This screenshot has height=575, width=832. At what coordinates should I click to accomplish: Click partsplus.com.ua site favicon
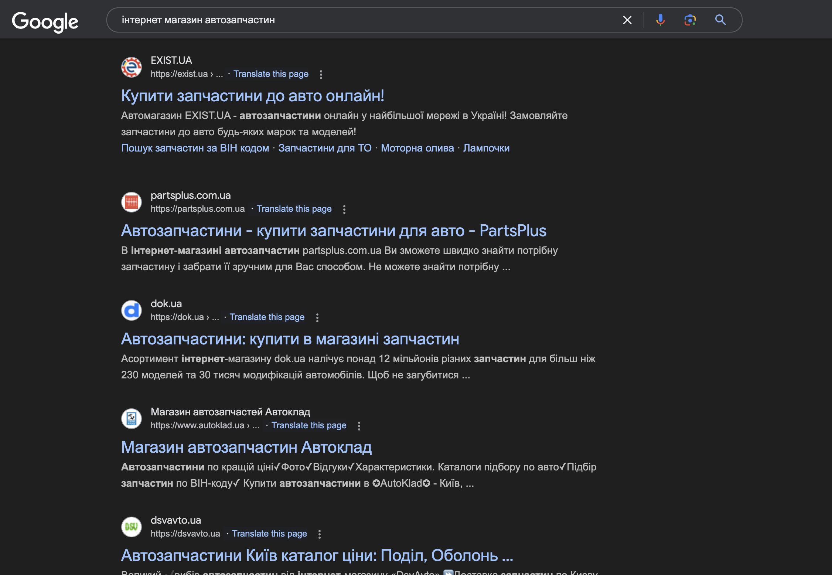click(132, 202)
